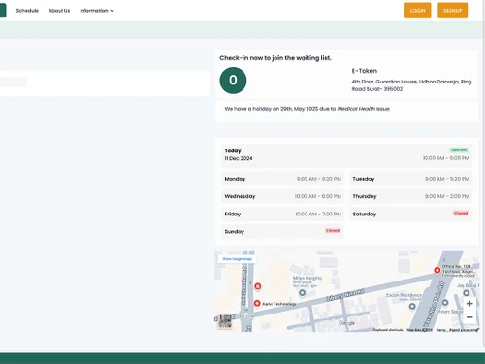
Task: Click the Tuesday hours row
Action: click(x=410, y=179)
